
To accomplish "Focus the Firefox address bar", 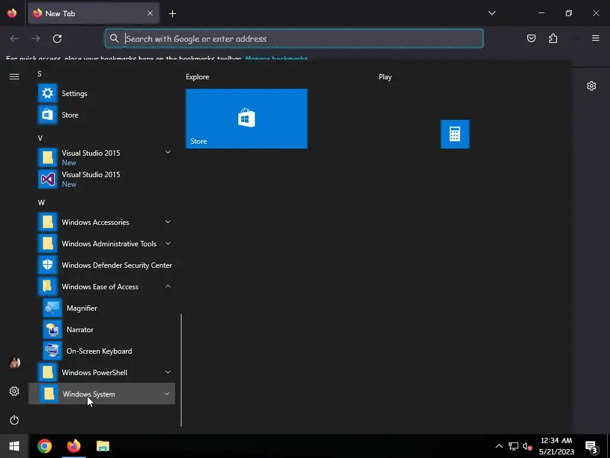I will [294, 38].
